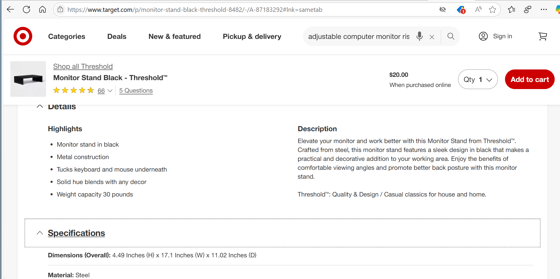Image resolution: width=560 pixels, height=279 pixels.
Task: Open the Qty quantity dropdown
Action: (x=478, y=80)
